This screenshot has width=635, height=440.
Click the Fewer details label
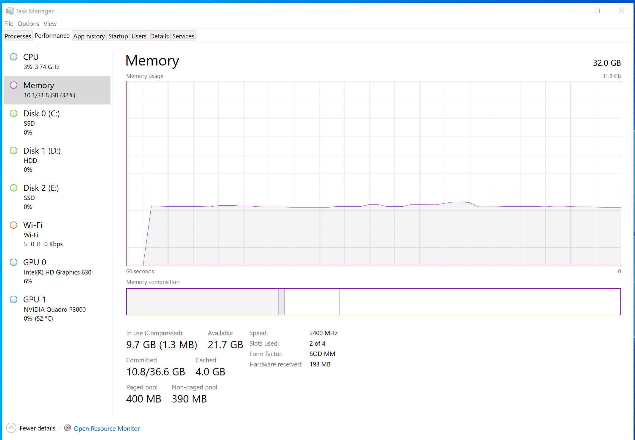point(38,428)
